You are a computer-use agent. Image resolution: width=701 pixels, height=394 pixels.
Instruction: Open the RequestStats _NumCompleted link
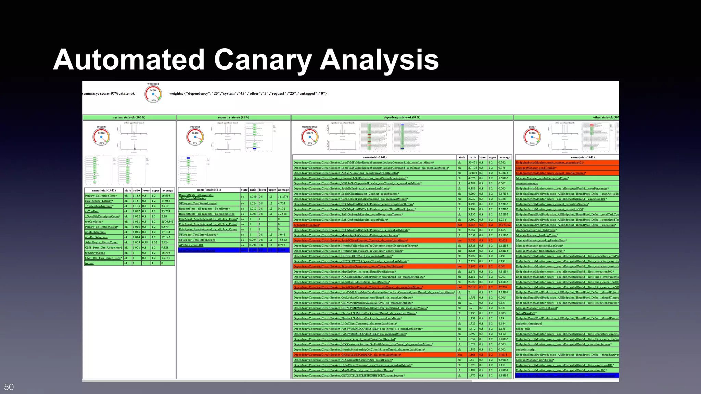coord(207,214)
